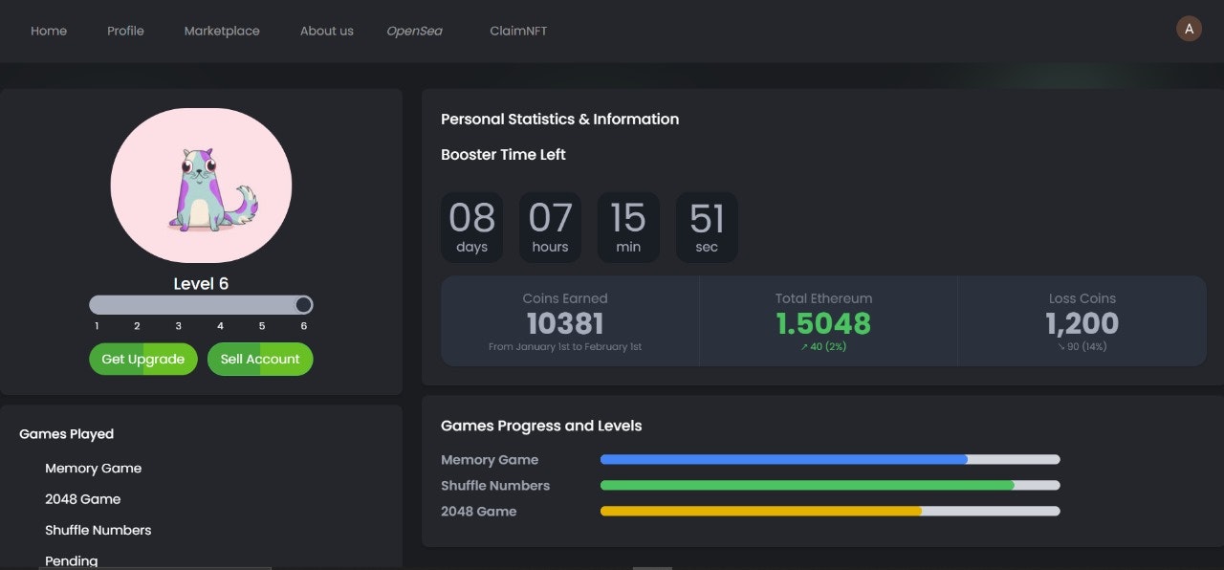Click the '15 min' countdown tile

click(x=628, y=228)
